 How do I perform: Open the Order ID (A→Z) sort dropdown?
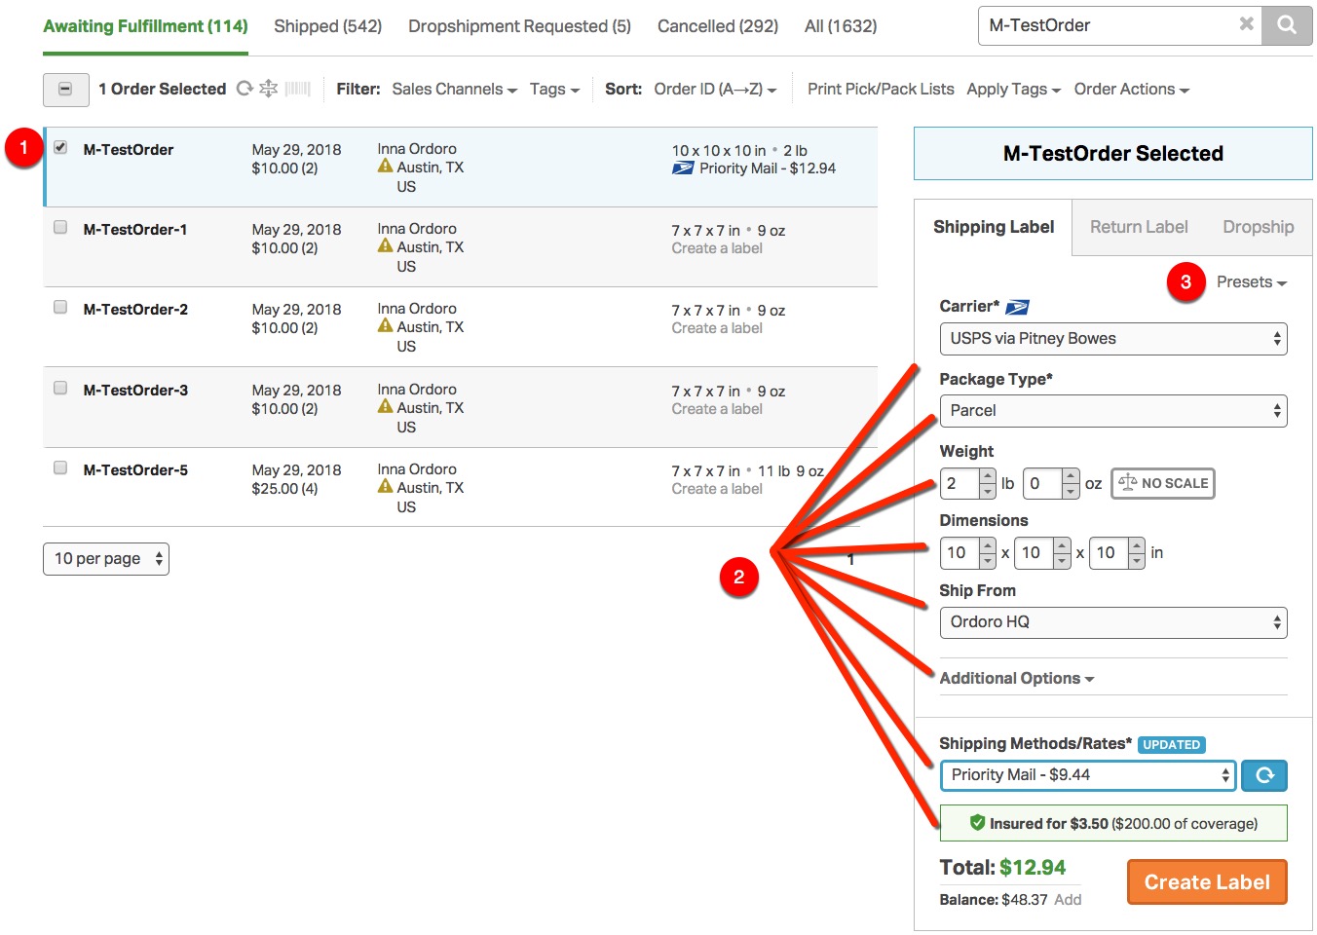tap(715, 90)
